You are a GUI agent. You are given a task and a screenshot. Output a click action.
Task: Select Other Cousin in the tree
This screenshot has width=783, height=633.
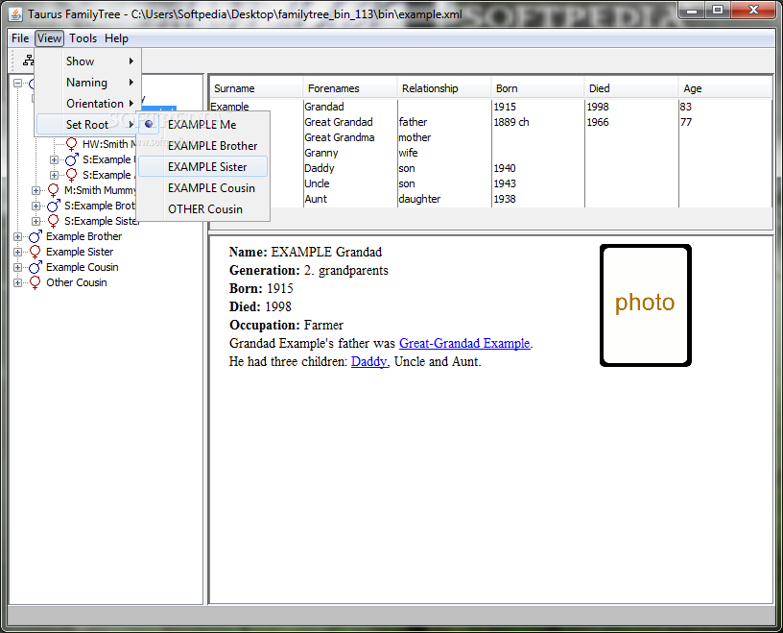[77, 283]
